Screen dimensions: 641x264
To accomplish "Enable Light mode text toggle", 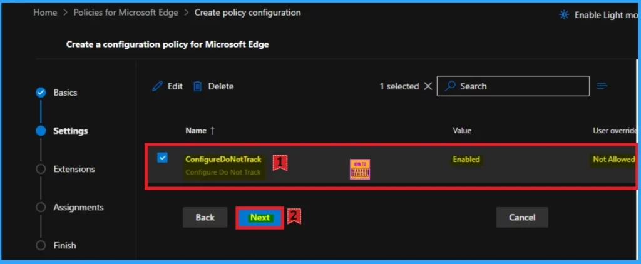I will point(606,15).
